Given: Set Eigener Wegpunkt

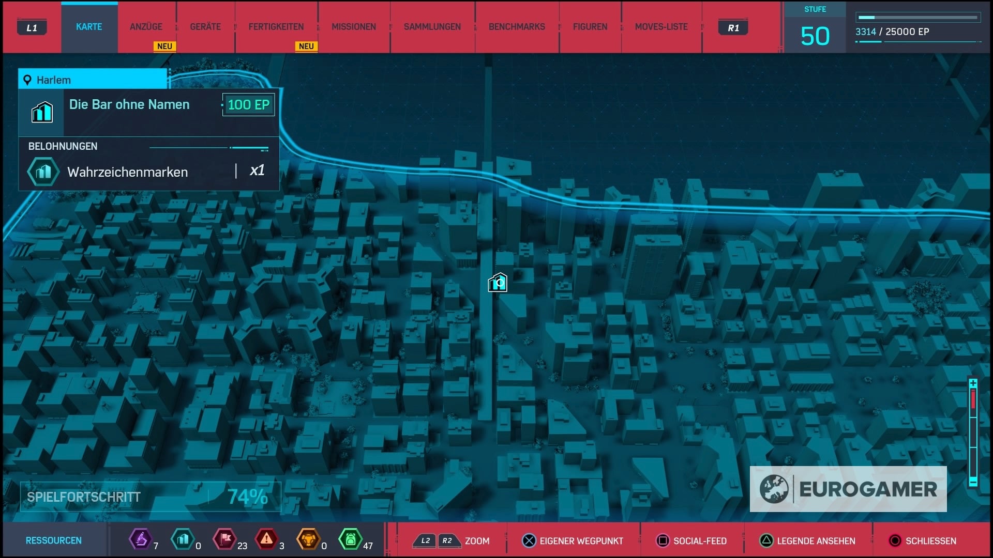Looking at the screenshot, I should pos(581,541).
